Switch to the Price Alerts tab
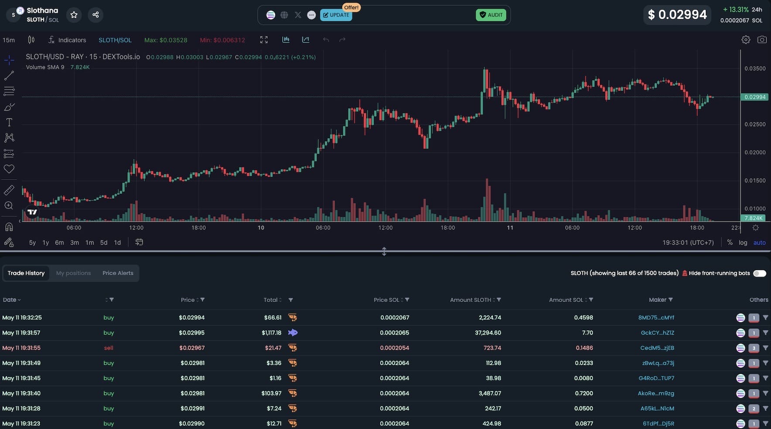Viewport: 771px width, 429px height. click(118, 273)
